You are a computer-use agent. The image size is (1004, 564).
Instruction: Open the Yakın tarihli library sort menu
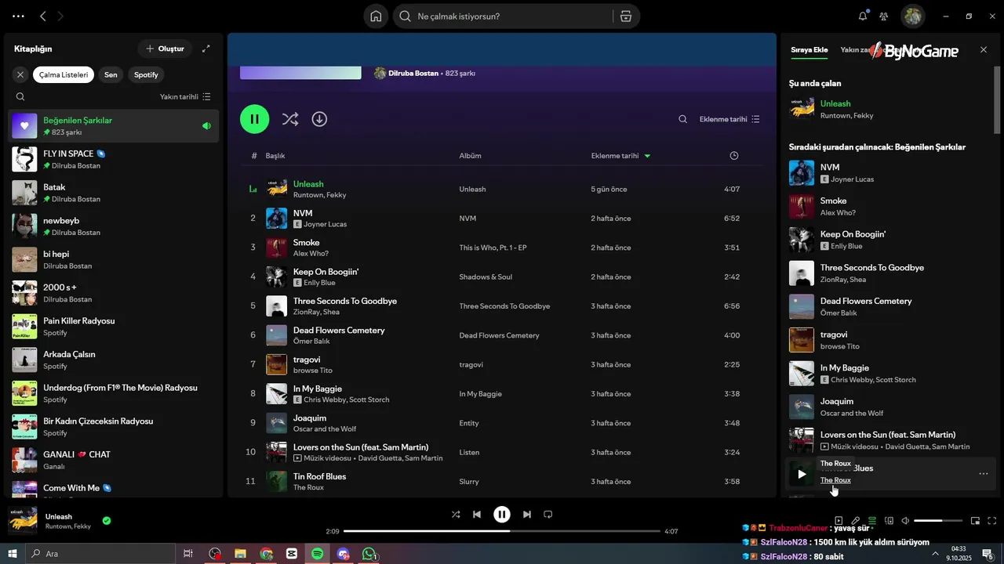tap(185, 96)
